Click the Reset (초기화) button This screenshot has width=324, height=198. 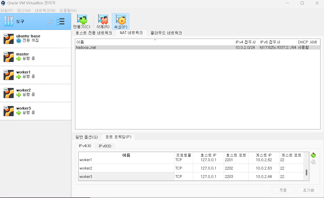point(309,190)
